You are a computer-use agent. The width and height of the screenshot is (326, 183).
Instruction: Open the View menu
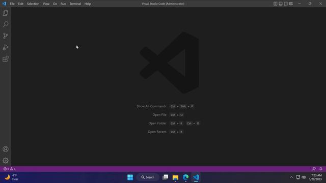(x=46, y=4)
